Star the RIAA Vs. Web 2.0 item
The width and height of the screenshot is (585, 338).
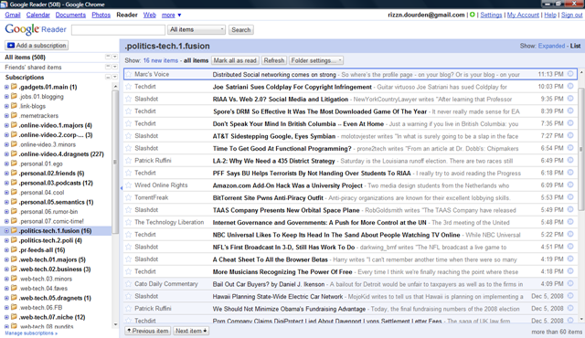coord(129,99)
